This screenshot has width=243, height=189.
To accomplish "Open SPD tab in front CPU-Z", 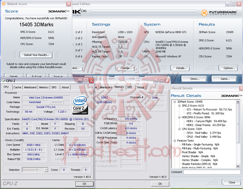I will 54,87.
